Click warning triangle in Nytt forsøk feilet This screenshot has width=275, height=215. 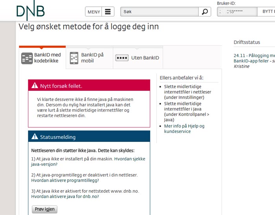pos(35,85)
